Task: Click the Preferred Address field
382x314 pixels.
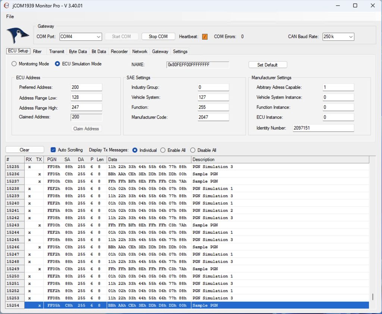Action: coord(86,87)
